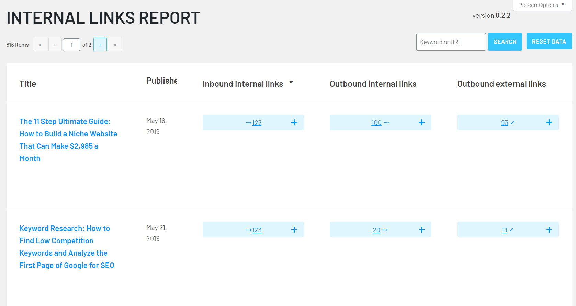576x306 pixels.
Task: Jump to the first page of results
Action: tap(40, 45)
